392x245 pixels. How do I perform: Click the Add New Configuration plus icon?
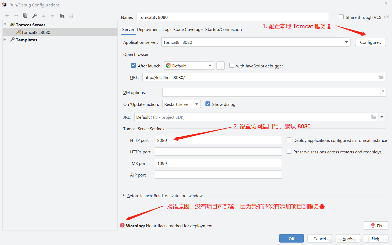(x=7, y=16)
